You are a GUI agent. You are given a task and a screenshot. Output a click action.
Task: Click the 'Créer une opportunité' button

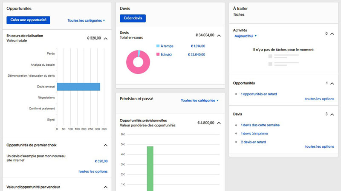[28, 20]
